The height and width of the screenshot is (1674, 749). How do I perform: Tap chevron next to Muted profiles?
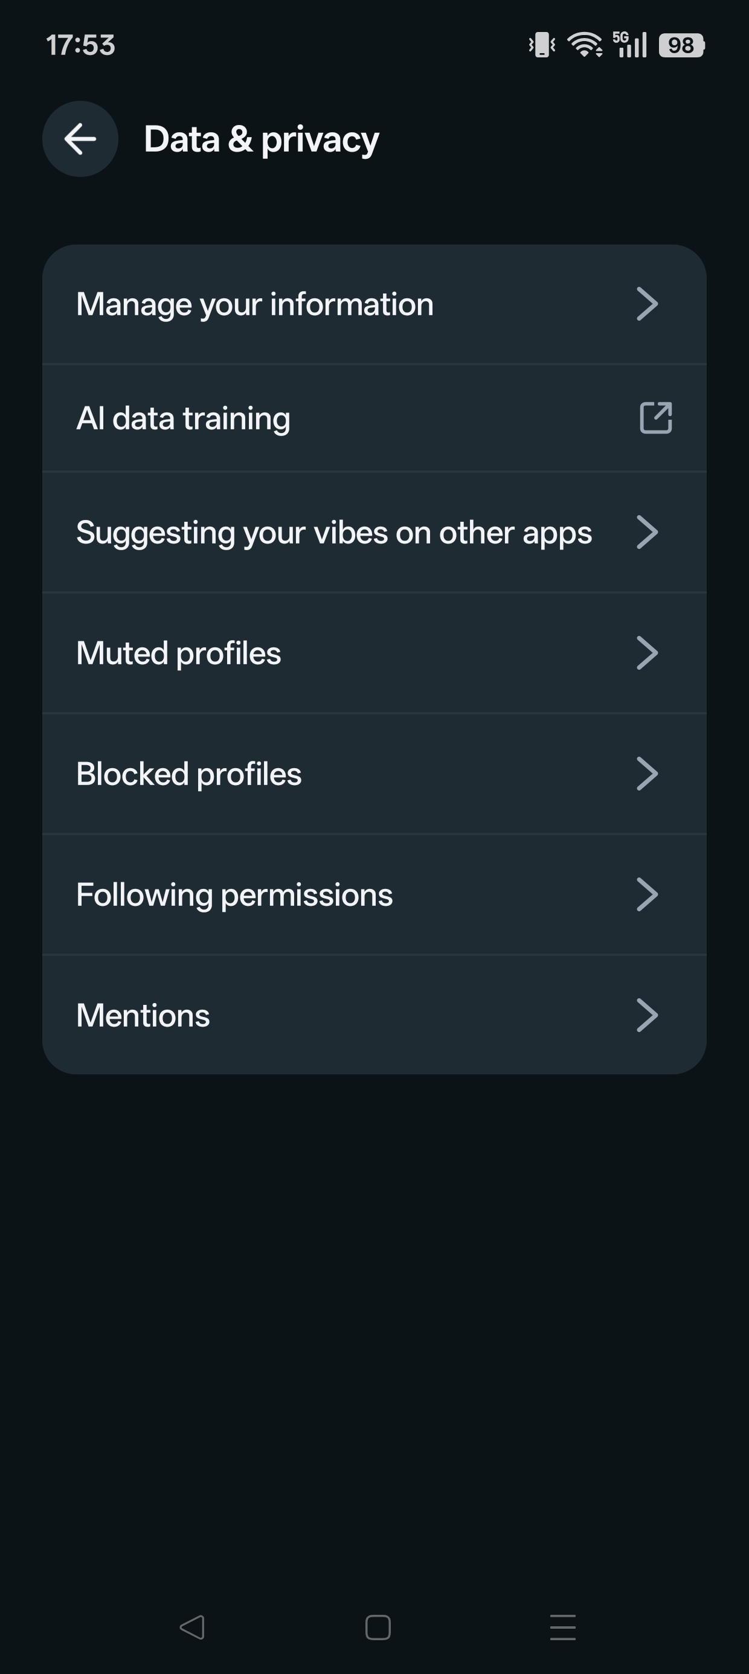[647, 653]
